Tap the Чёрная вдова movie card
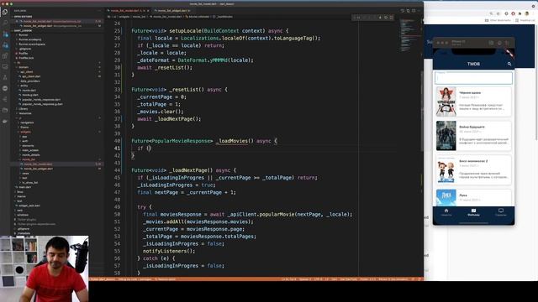This screenshot has height=302, width=538. pos(473,102)
